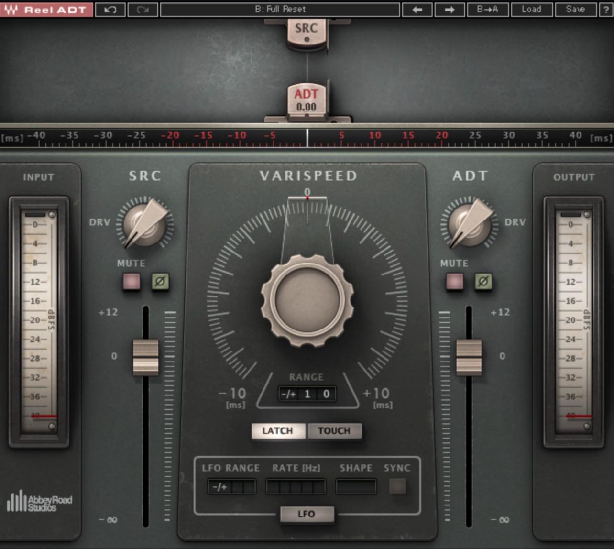Enable Touch mode
This screenshot has height=549, width=614.
[334, 431]
